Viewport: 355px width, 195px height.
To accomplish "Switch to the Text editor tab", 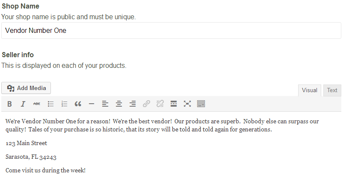I will 332,90.
